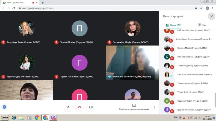The image size is (216, 121).
Task: Select Скоробогач Олександра in the participants list
Action: pyautogui.click(x=194, y=39)
